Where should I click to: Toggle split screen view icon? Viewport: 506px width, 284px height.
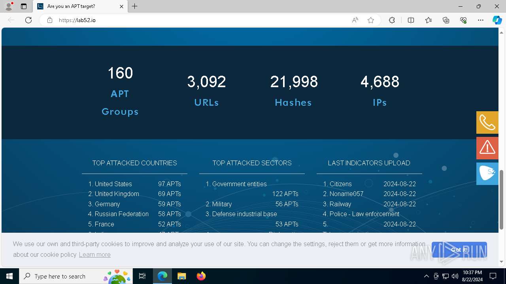411,20
